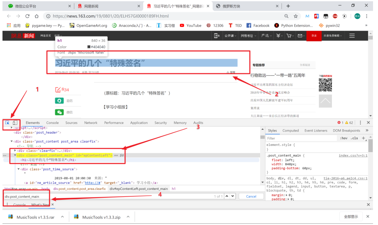Show more Styles sidebar tabs with chevron
Screen dimensions: 378x225
[367, 131]
